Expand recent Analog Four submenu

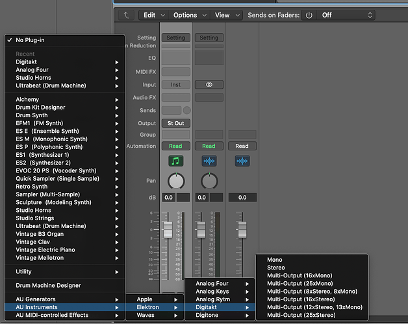65,70
